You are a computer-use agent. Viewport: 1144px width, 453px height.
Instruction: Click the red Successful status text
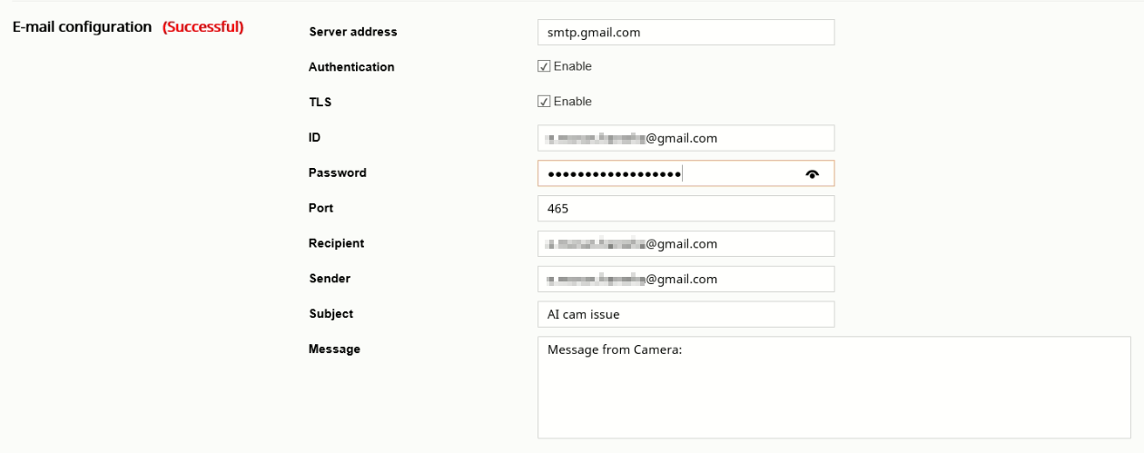coord(203,27)
